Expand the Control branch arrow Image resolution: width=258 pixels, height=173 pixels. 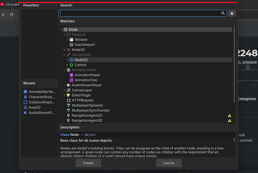(x=67, y=65)
